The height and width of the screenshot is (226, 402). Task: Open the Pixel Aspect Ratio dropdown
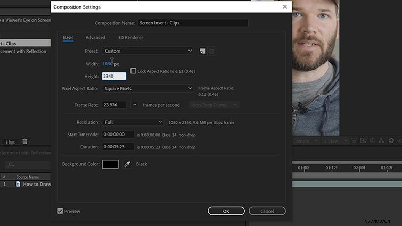[147, 89]
